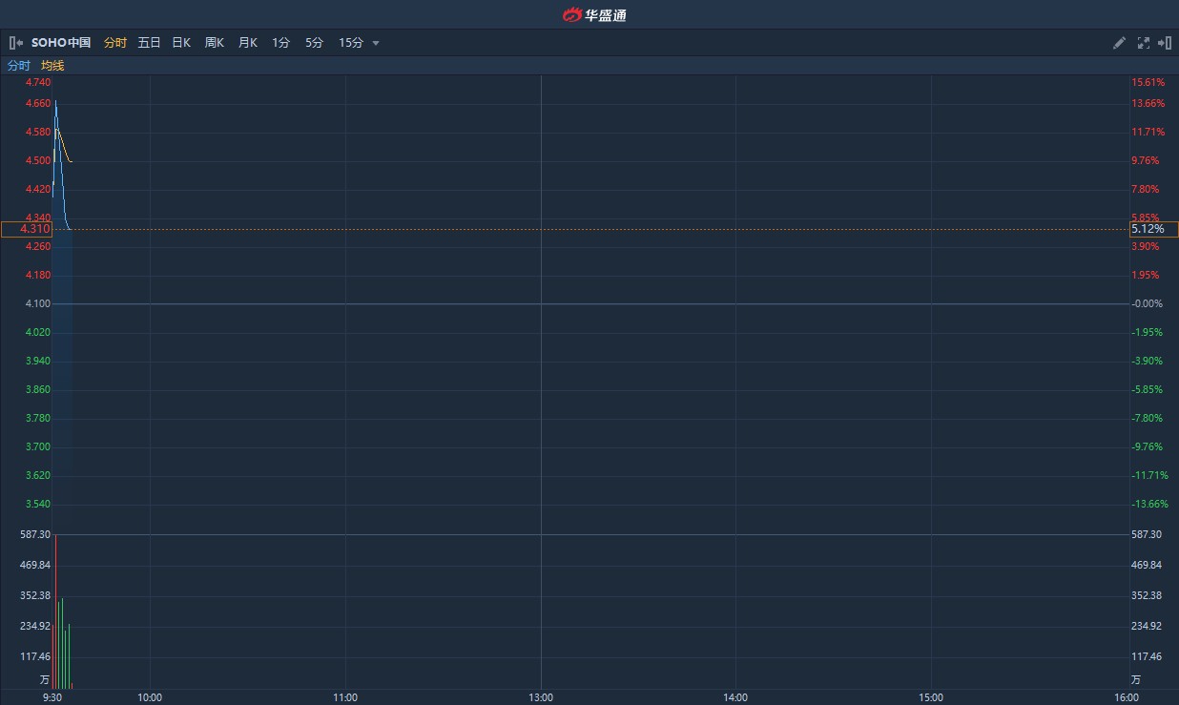
Task: Click the 15:00 time axis label
Action: tap(931, 697)
